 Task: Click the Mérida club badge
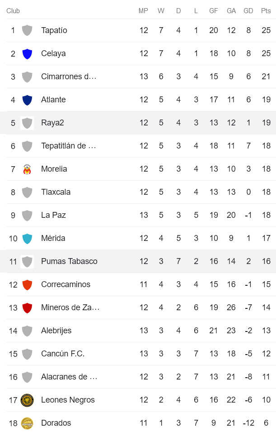27,238
